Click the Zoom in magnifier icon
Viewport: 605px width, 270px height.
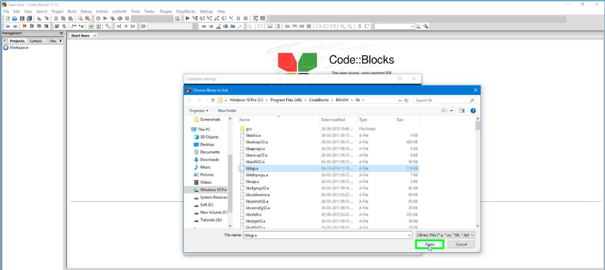[x=343, y=26]
